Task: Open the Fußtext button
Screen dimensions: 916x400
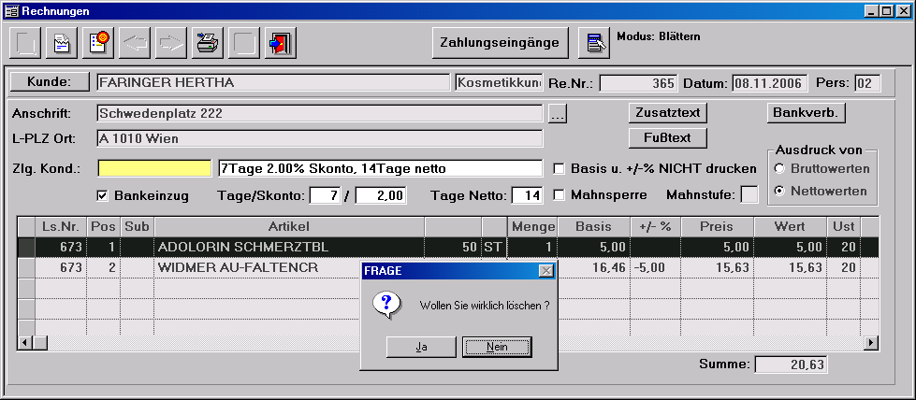Action: (668, 138)
